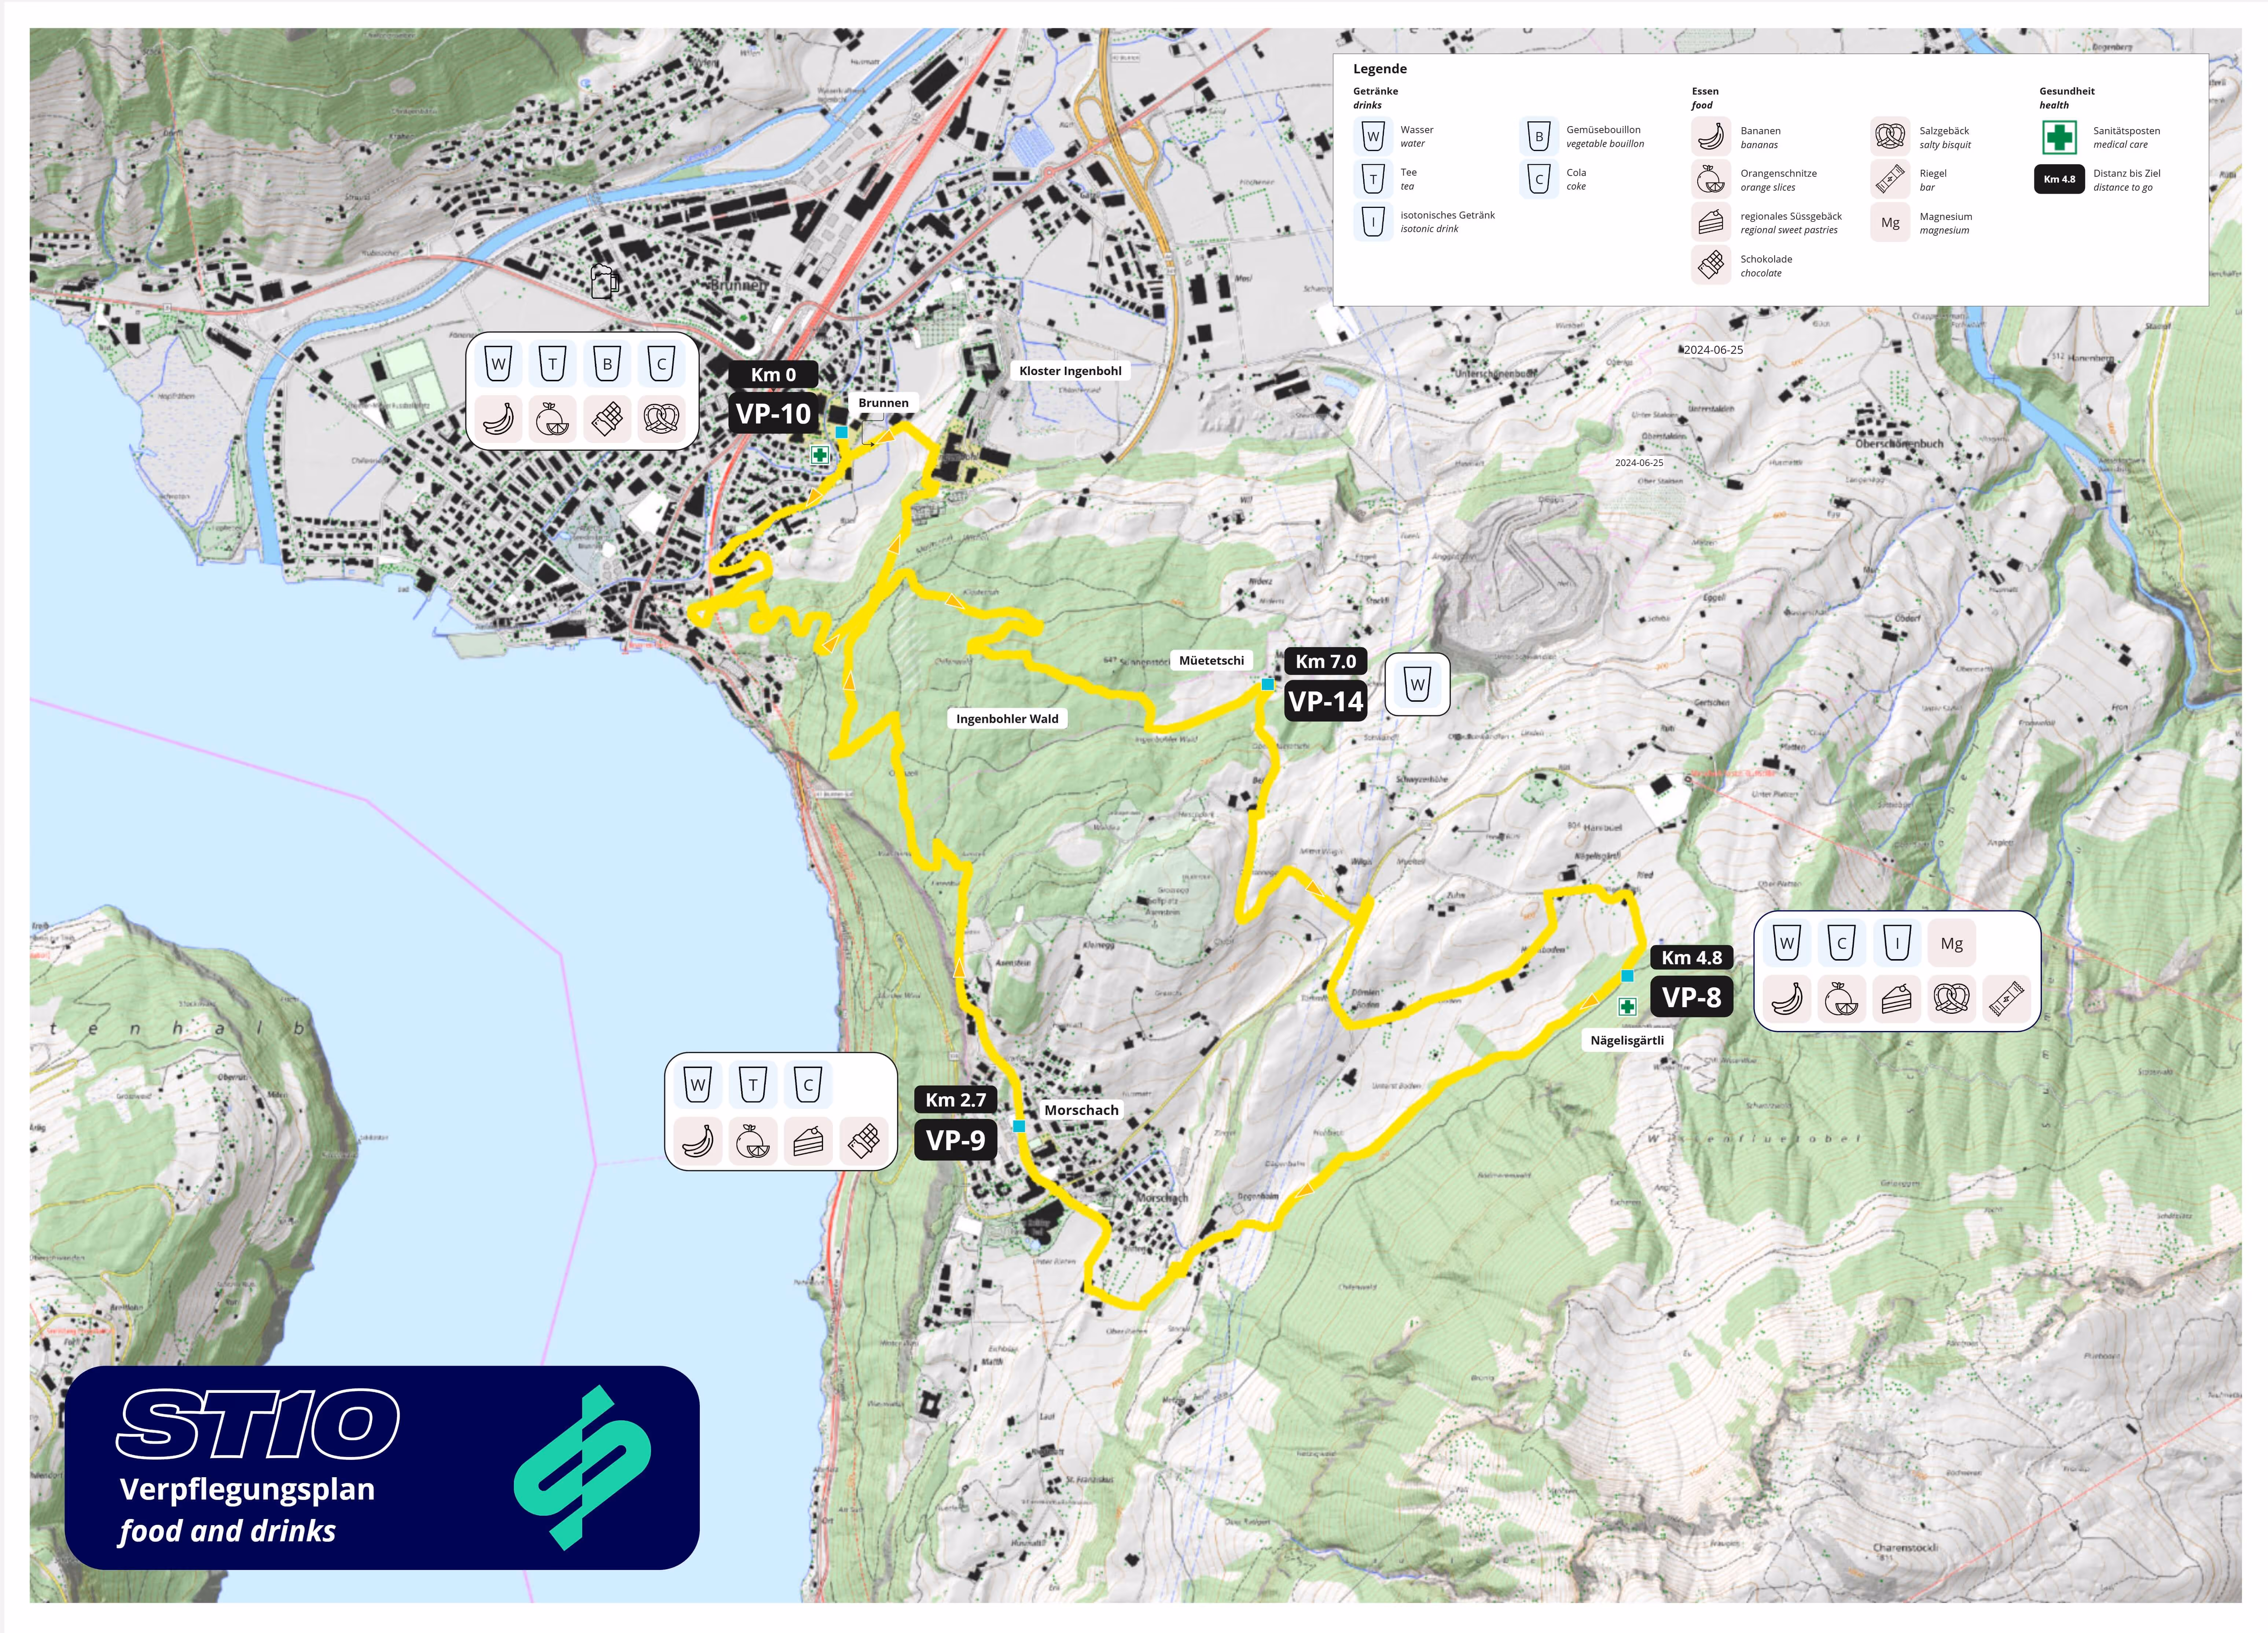Image resolution: width=2268 pixels, height=1633 pixels.
Task: Click the Mg magnesium icon in the VP-8 panel
Action: (1951, 943)
